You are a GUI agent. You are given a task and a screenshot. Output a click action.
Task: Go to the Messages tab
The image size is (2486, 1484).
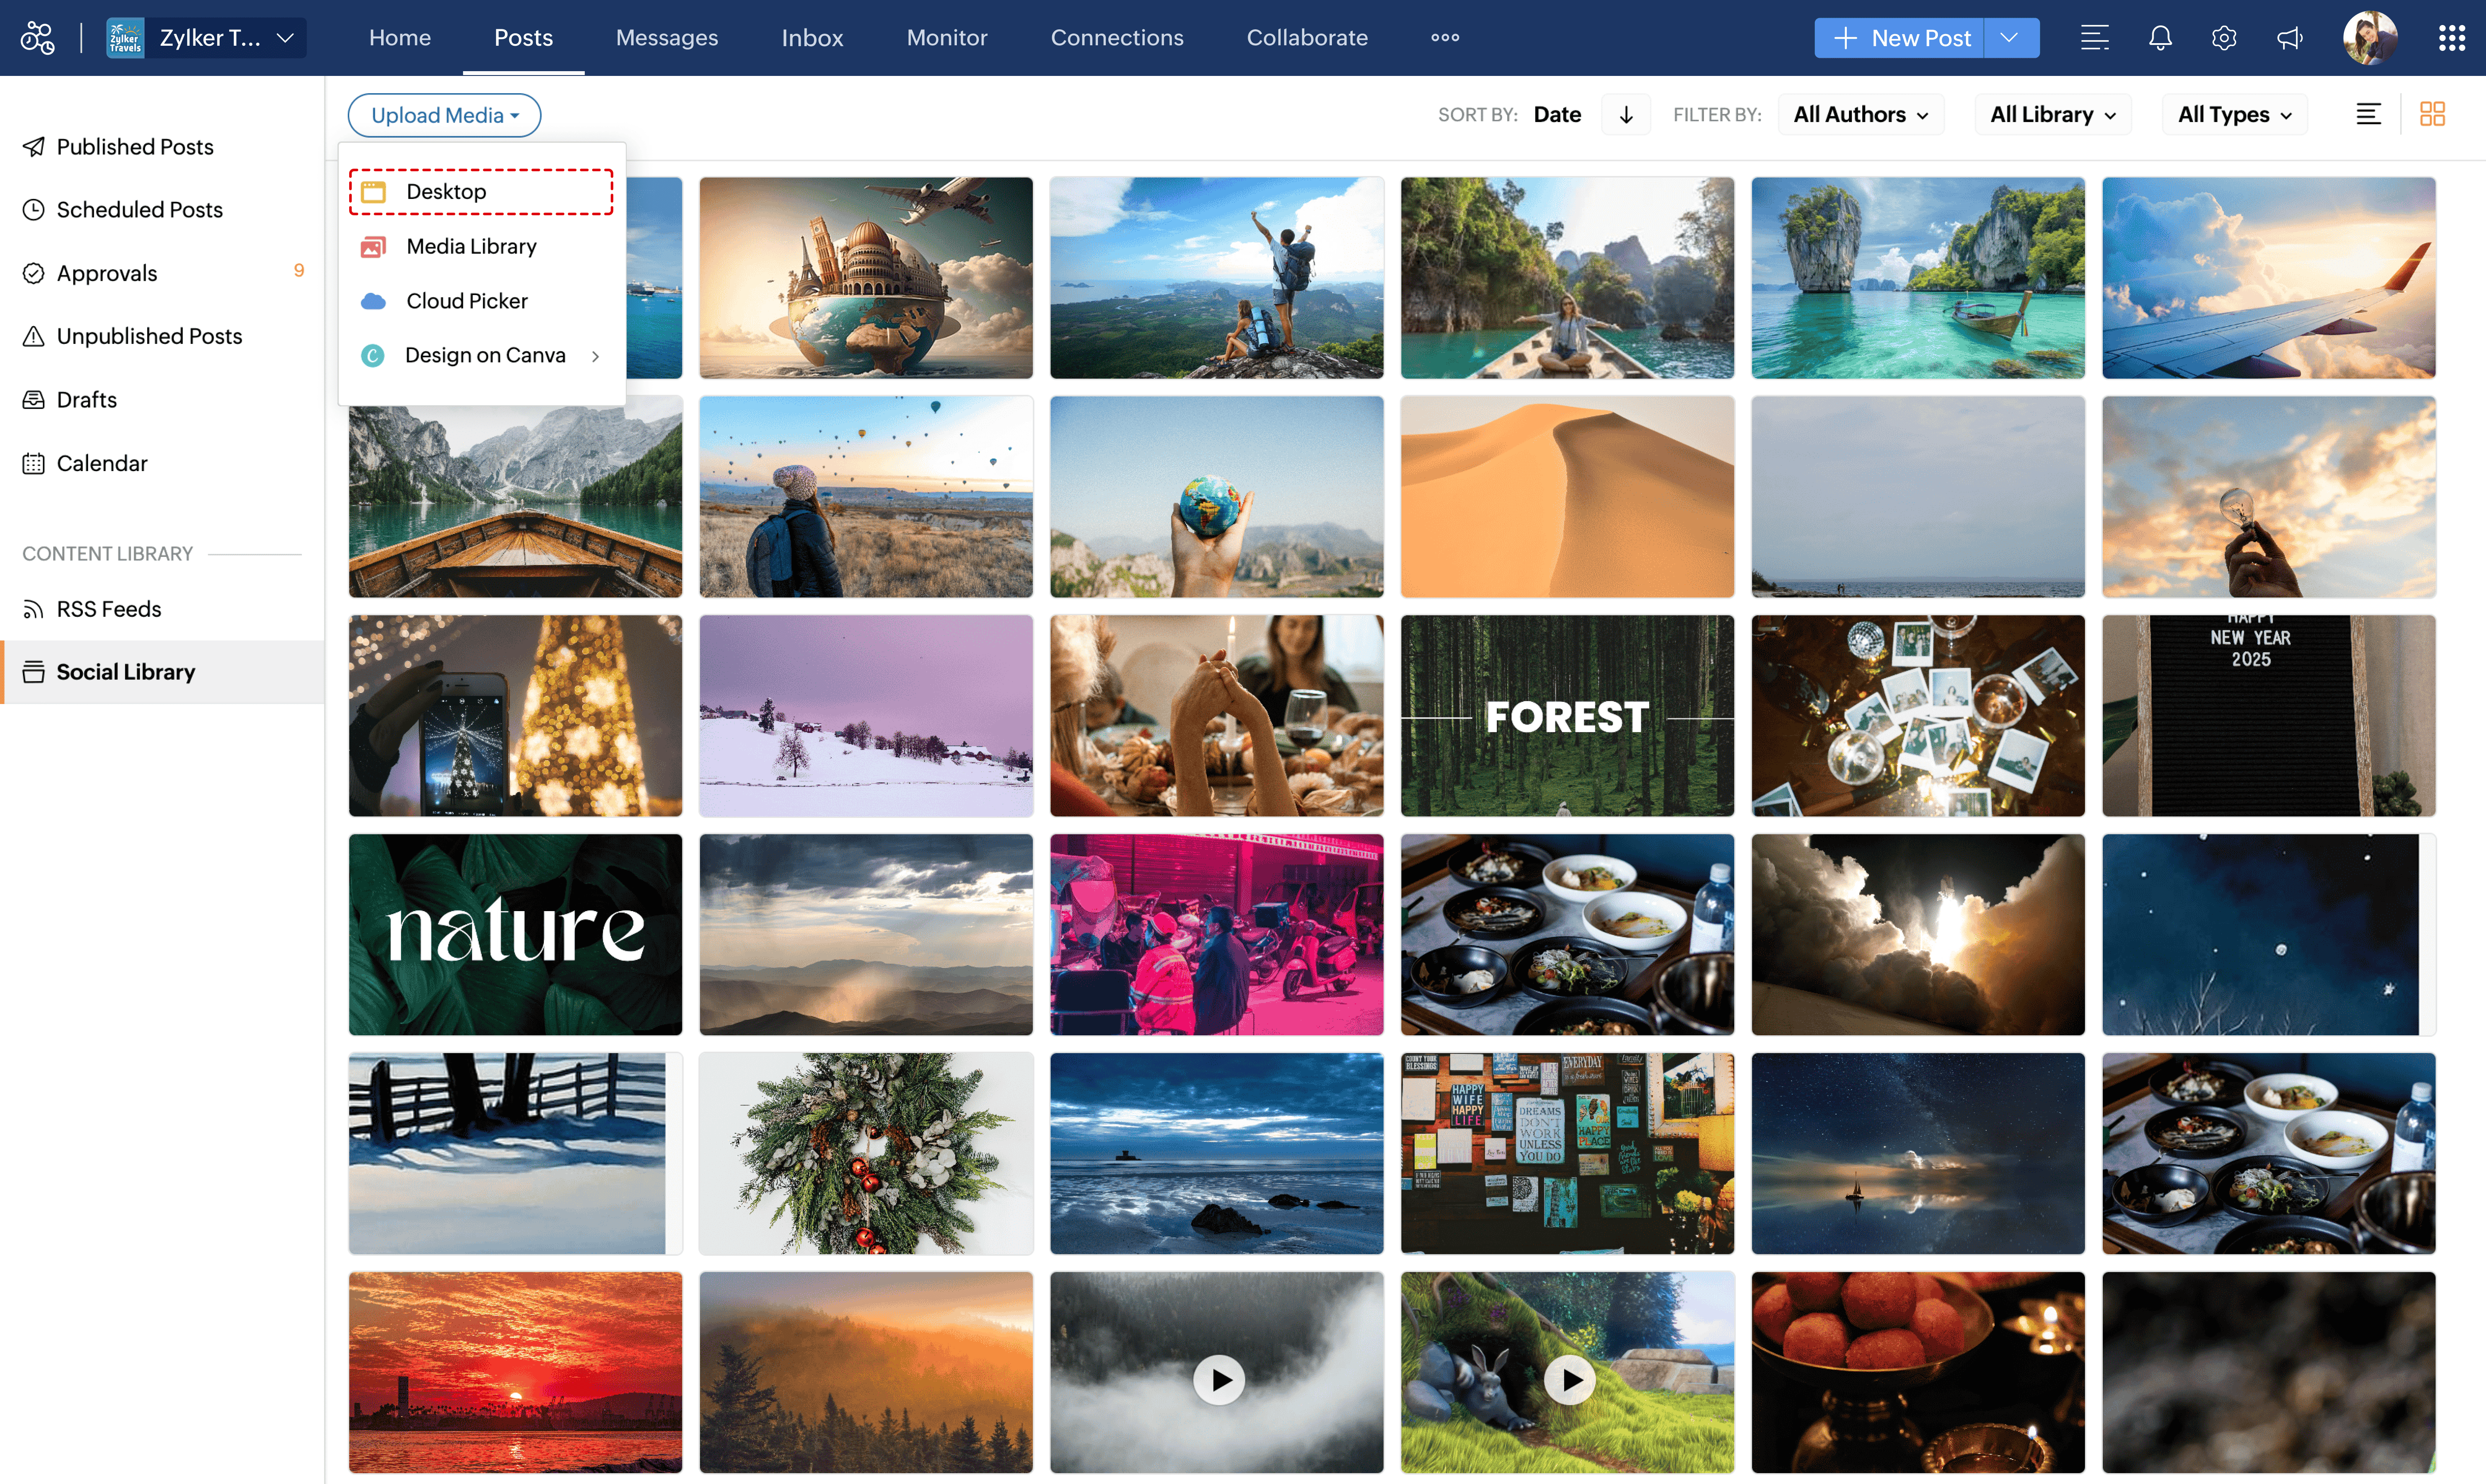click(x=666, y=38)
